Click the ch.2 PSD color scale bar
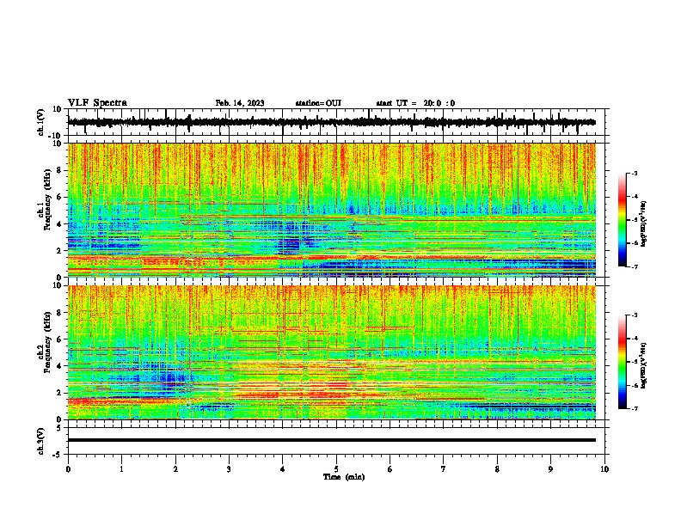The width and height of the screenshot is (681, 526). coord(623,362)
